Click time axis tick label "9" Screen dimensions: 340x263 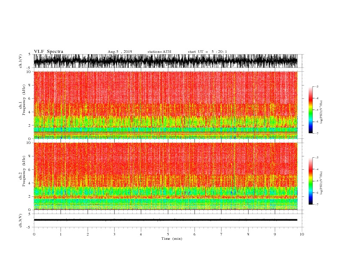[x=275, y=234]
